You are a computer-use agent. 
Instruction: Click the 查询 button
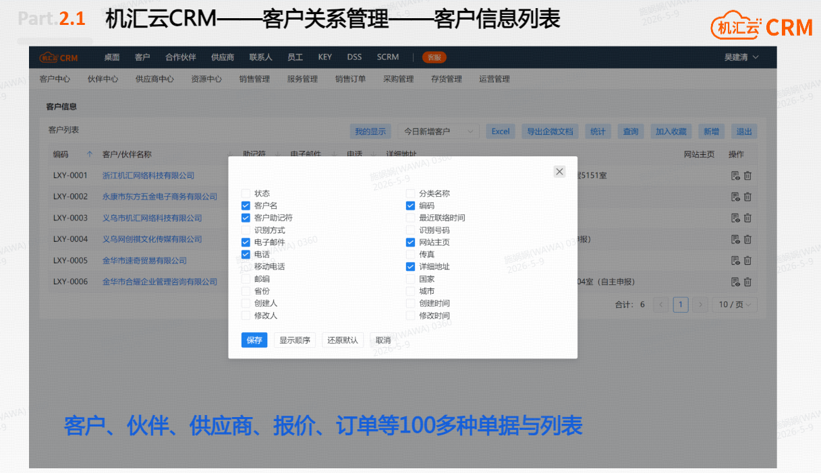tap(631, 131)
